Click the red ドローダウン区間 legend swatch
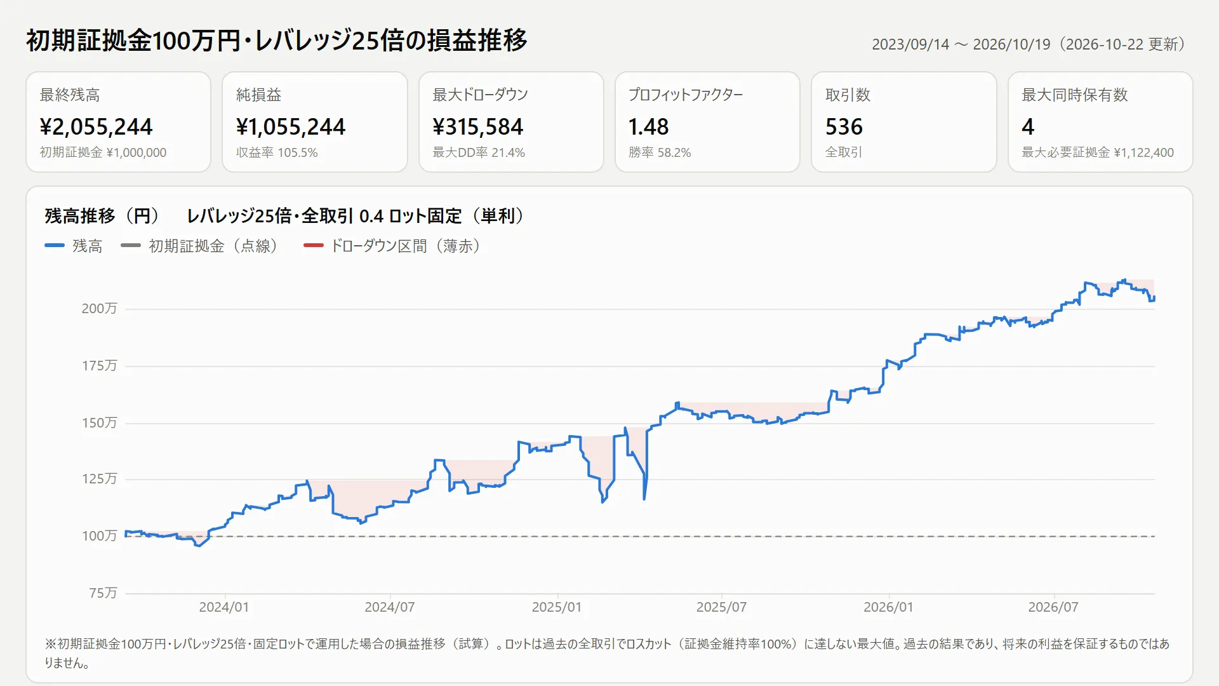This screenshot has height=686, width=1219. tap(314, 246)
